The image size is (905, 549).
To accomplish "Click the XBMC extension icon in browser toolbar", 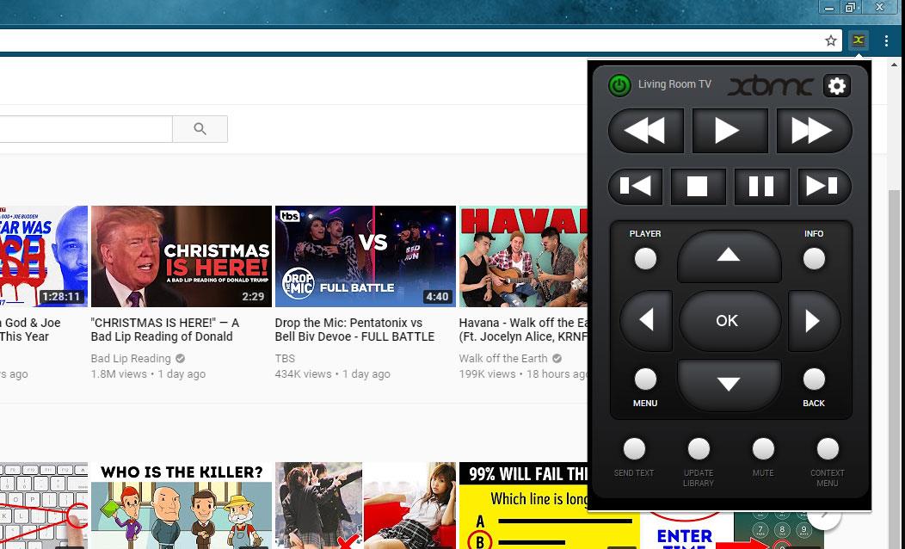I will [x=858, y=40].
